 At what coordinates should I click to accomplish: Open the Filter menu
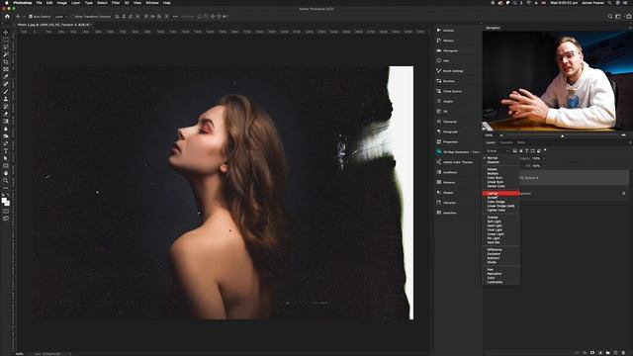(116, 3)
